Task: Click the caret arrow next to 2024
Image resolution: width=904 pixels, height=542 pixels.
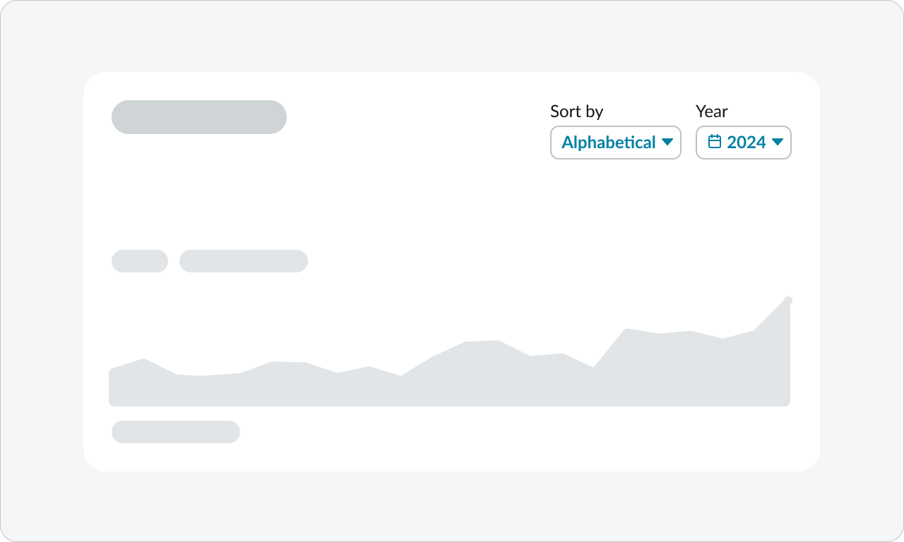Action: coord(778,143)
